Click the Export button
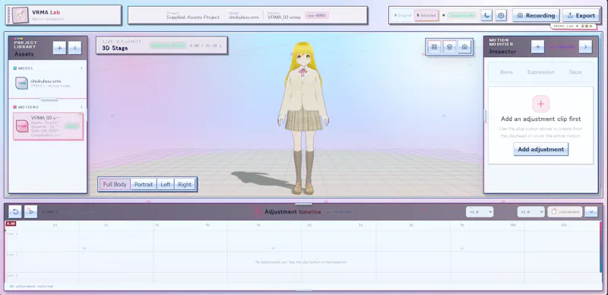The image size is (608, 295). tap(581, 15)
